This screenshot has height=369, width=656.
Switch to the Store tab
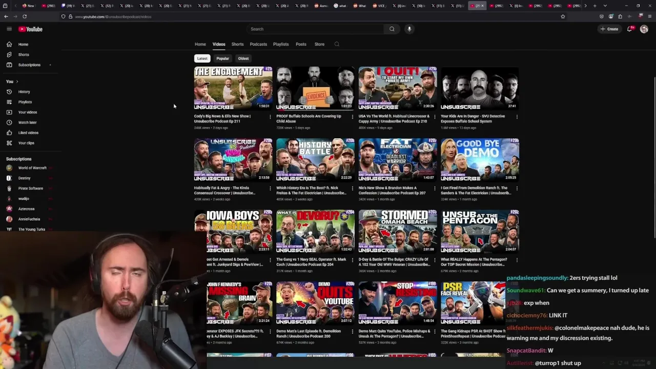[x=319, y=45]
